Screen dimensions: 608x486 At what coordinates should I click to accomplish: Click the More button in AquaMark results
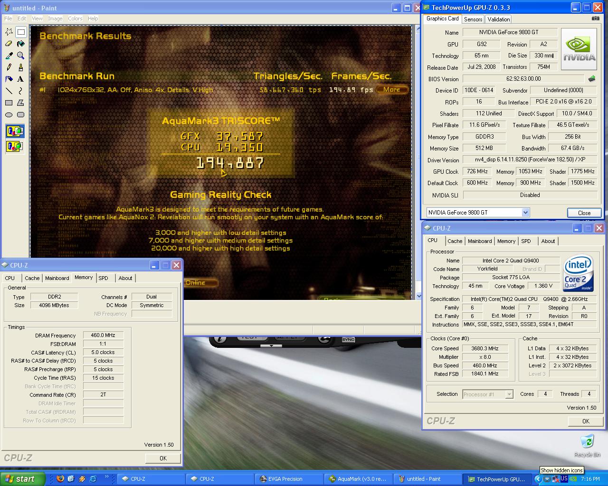tap(392, 89)
